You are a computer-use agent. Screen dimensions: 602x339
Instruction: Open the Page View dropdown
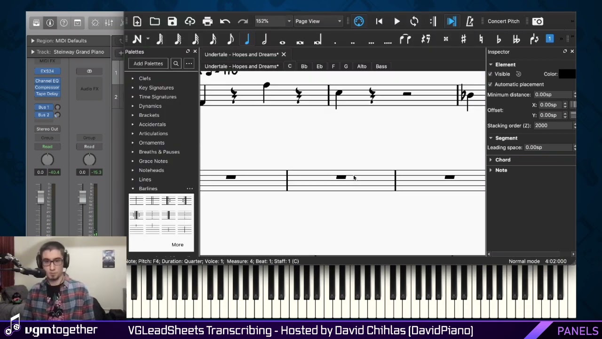pyautogui.click(x=318, y=21)
